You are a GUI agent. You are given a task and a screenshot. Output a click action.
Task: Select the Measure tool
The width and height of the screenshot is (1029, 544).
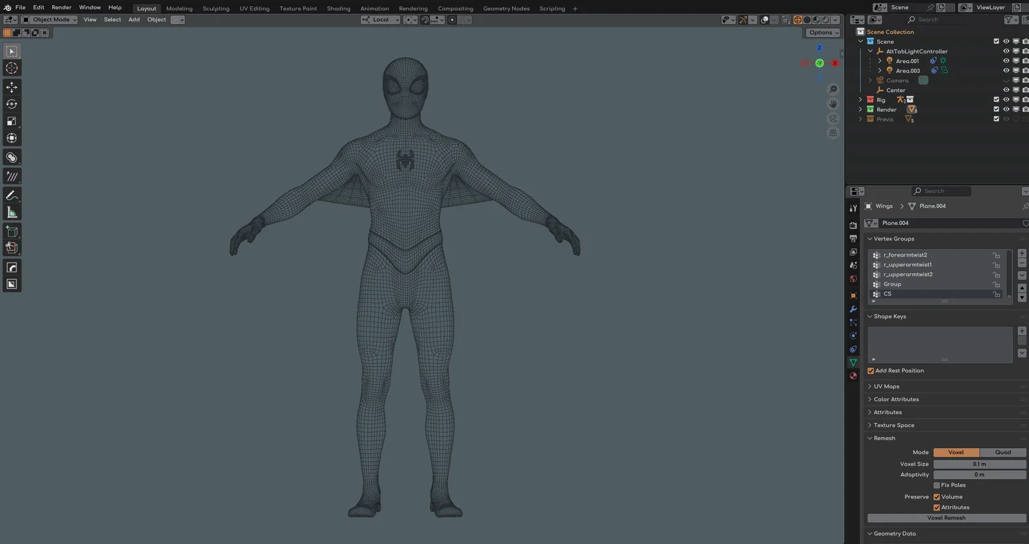[x=12, y=213]
